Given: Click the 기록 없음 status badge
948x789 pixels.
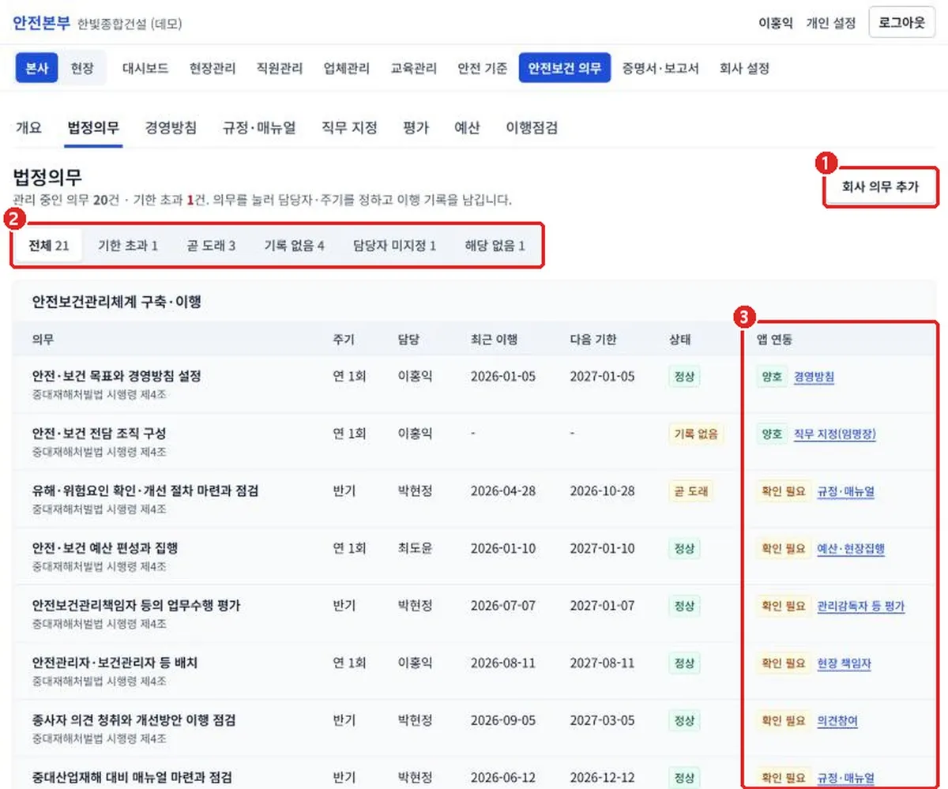Looking at the screenshot, I should (x=696, y=434).
